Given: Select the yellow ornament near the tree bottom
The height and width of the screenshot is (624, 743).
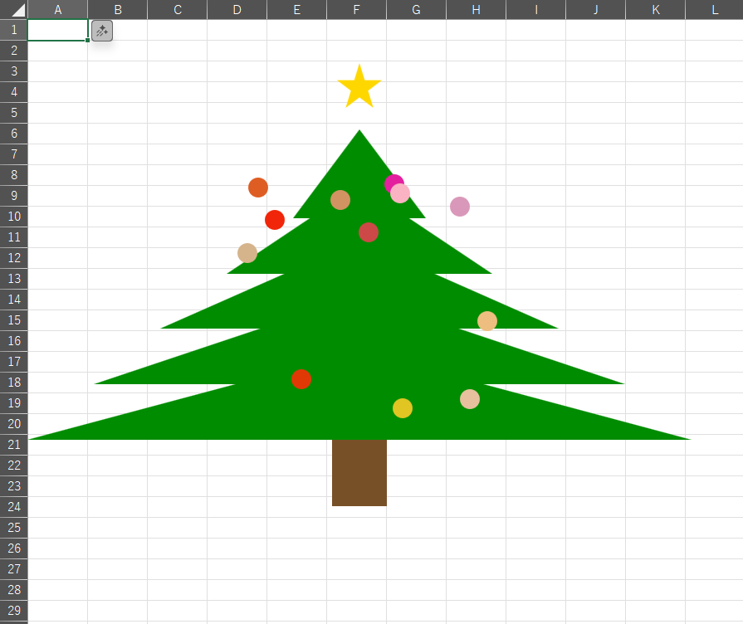Looking at the screenshot, I should 403,408.
